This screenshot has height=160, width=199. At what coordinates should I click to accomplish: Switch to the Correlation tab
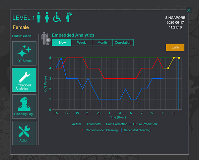click(123, 43)
